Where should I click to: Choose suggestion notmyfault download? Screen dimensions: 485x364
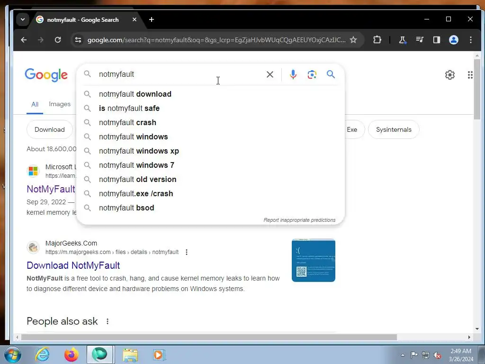click(210, 94)
